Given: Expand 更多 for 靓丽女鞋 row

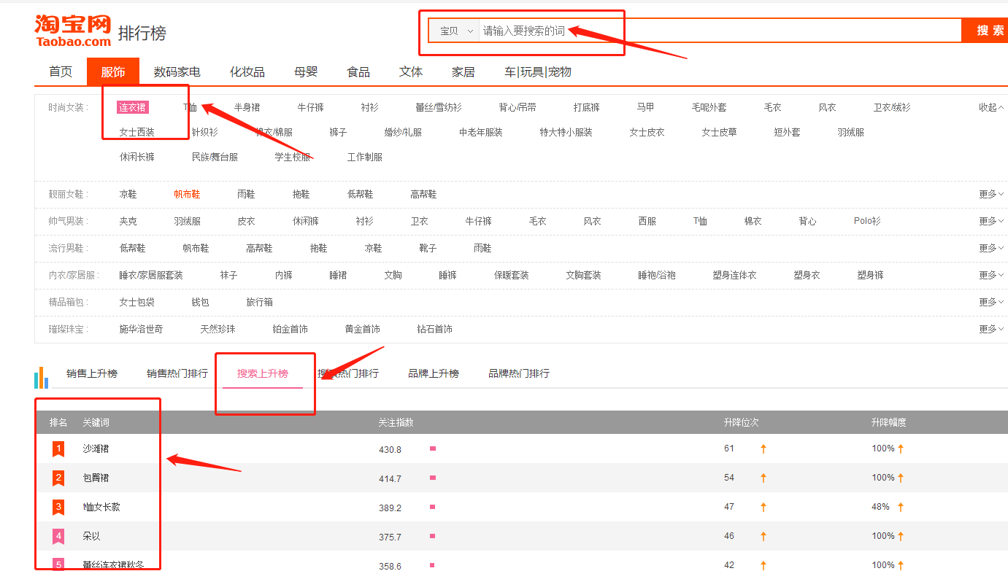Looking at the screenshot, I should click(990, 194).
